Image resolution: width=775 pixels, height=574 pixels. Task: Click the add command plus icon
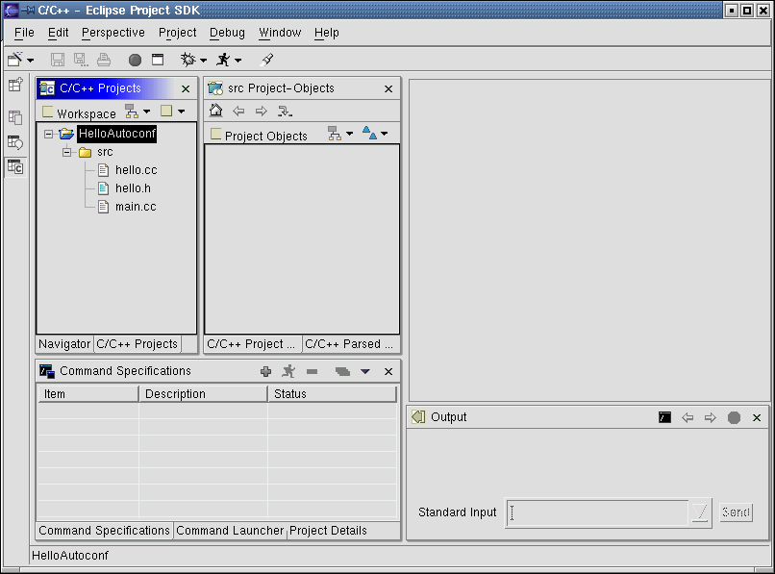[266, 371]
